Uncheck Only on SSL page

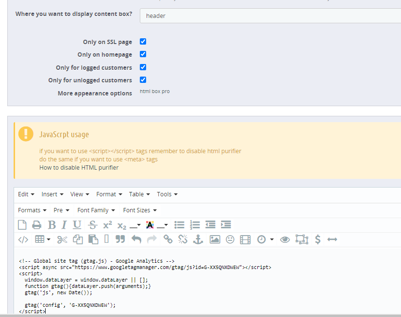point(143,41)
